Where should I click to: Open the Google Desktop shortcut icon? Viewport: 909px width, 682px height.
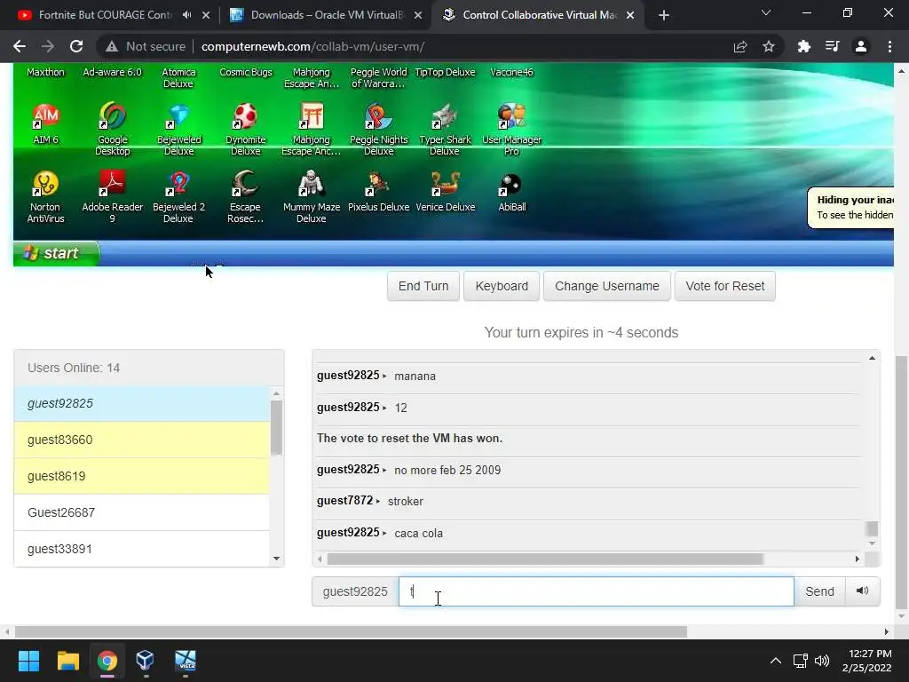113,129
